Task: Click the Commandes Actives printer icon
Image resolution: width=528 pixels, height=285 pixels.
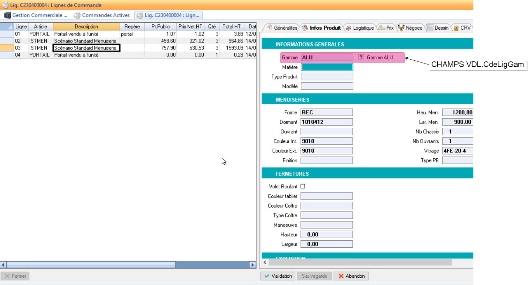Action: [77, 15]
